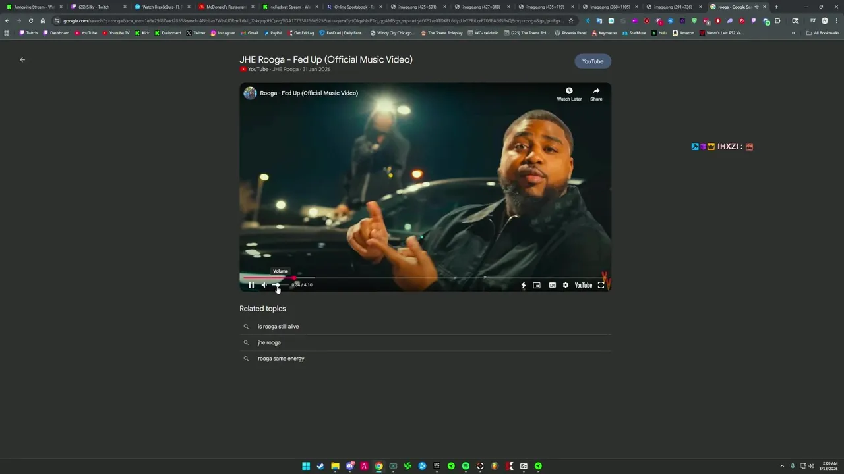Viewport: 844px width, 474px height.
Task: Open Steam from the taskbar
Action: pyautogui.click(x=320, y=466)
